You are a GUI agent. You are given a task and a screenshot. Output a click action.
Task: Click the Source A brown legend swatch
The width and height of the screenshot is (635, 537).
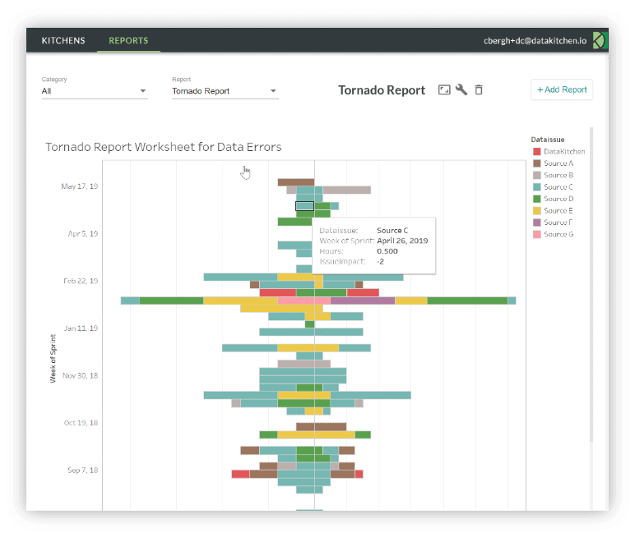pos(537,163)
